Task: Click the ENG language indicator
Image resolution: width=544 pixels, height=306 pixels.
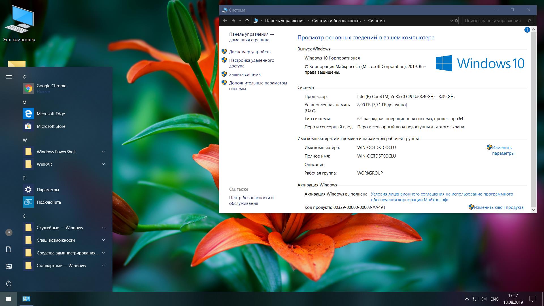Action: point(494,299)
